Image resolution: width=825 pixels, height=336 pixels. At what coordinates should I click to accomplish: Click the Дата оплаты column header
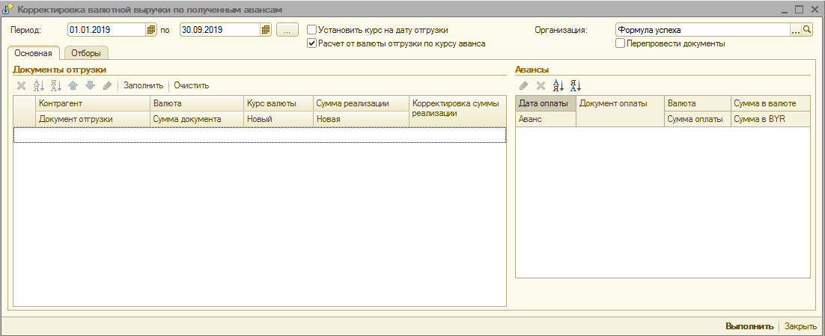544,103
